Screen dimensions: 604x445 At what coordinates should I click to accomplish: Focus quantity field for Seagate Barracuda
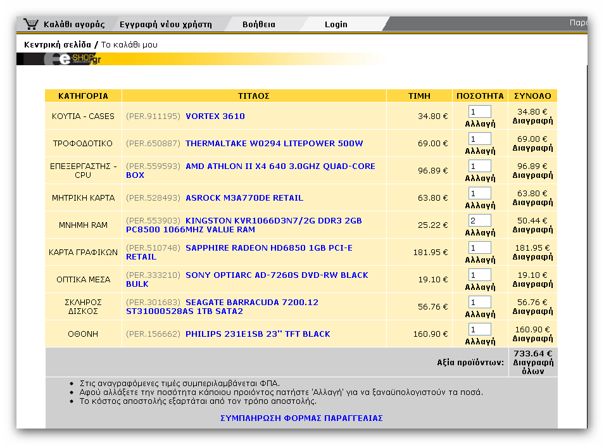[479, 302]
